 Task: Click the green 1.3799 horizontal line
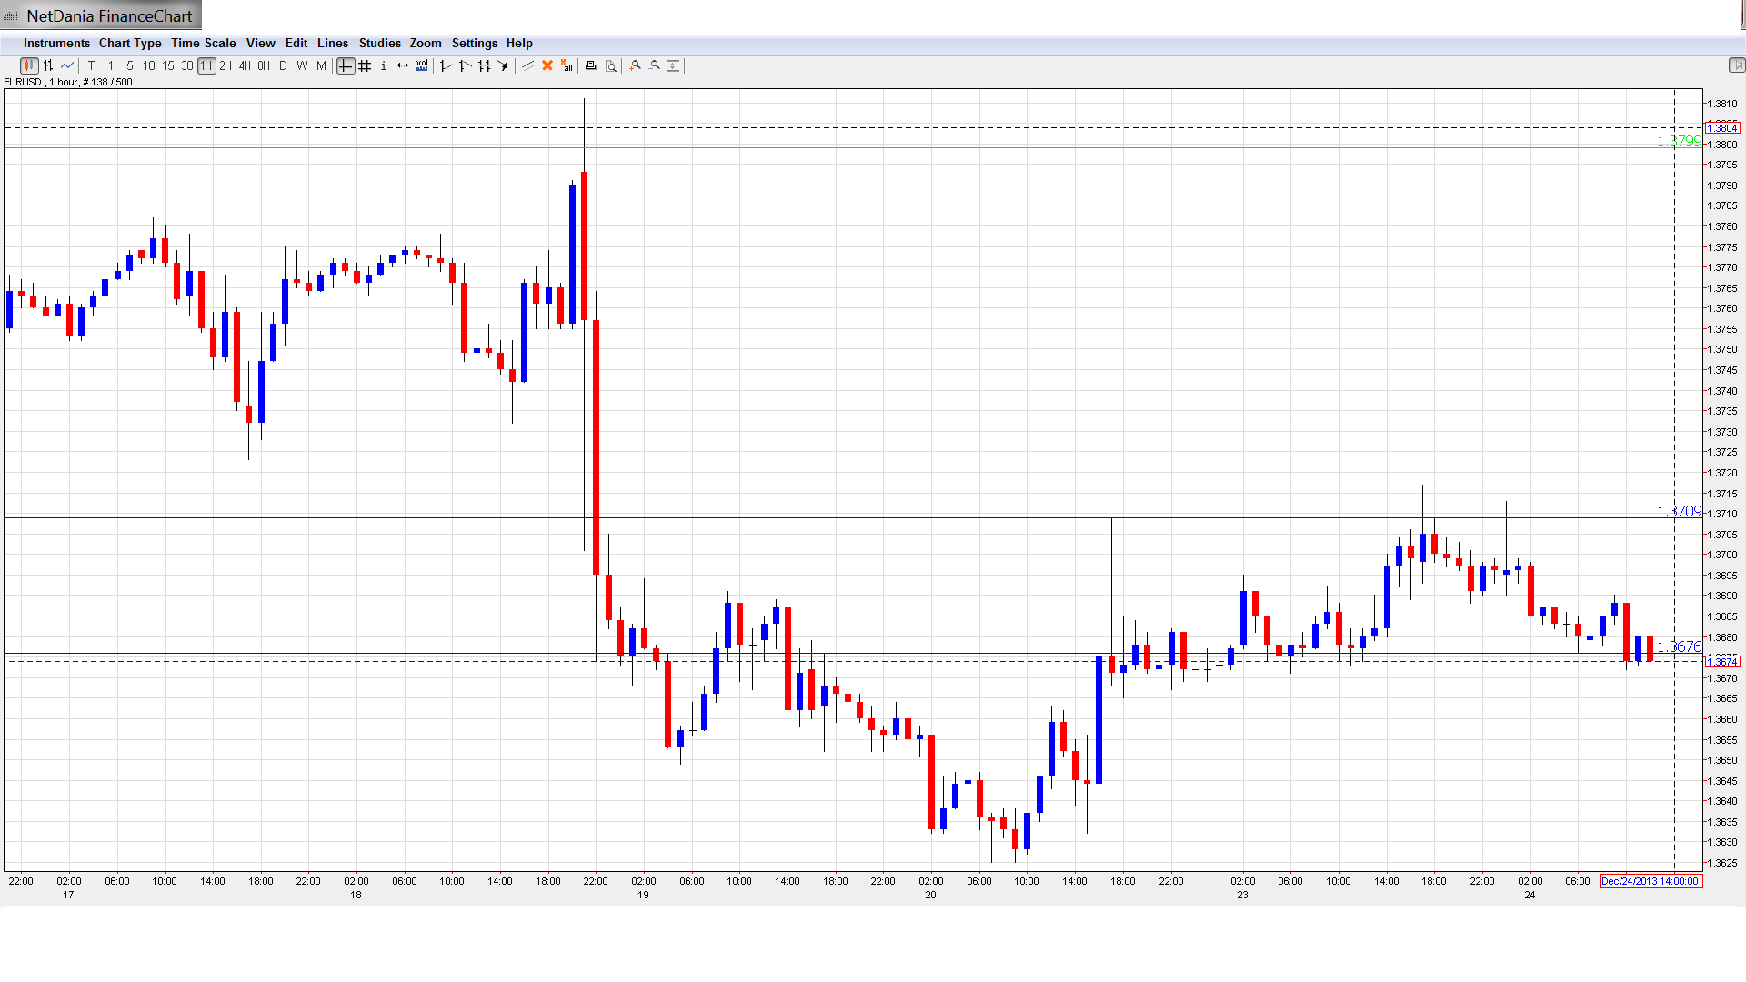pos(818,147)
